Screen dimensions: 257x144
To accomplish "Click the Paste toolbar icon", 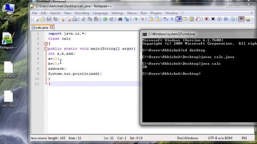I will coord(96,19).
